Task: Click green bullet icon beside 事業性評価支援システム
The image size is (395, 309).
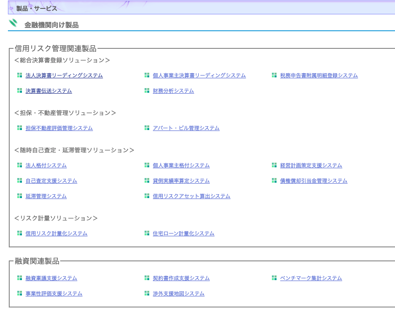Action: [x=20, y=293]
